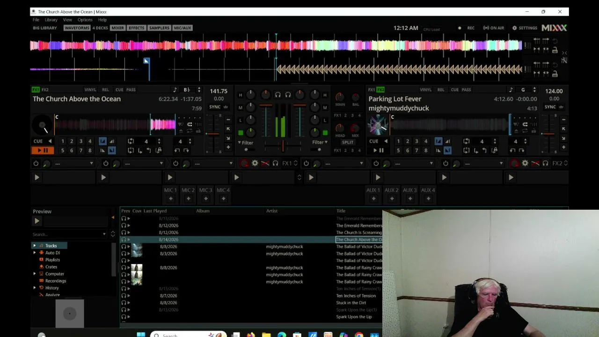Viewport: 599px width, 337px height.
Task: Expand the left channel Filter effect selector
Action: coord(246,143)
